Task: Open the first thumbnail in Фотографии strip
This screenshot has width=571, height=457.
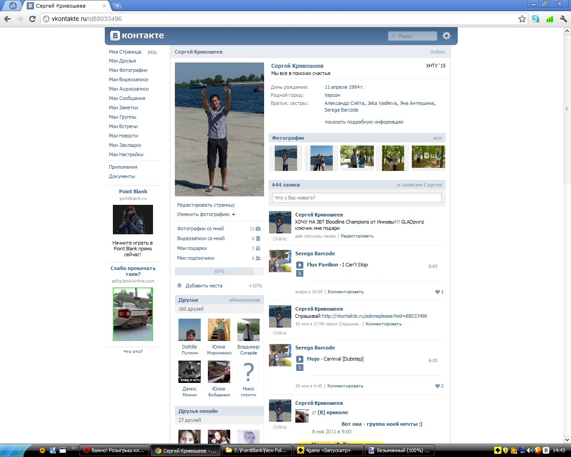Action: click(x=286, y=158)
